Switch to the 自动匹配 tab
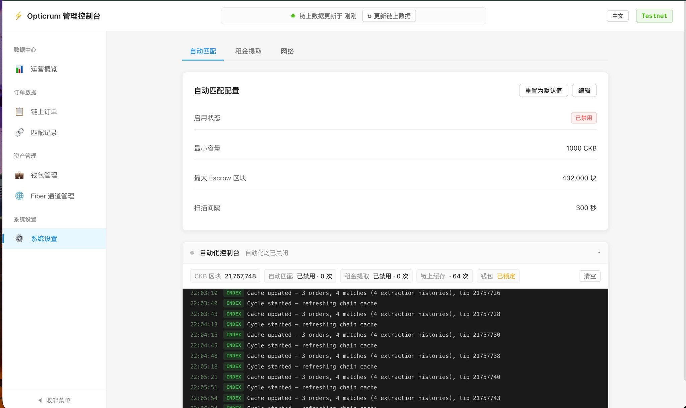The height and width of the screenshot is (408, 686). [x=203, y=51]
